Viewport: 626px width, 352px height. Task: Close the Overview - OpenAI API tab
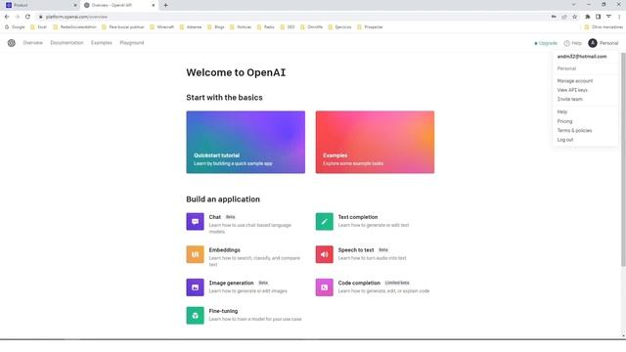tap(154, 5)
